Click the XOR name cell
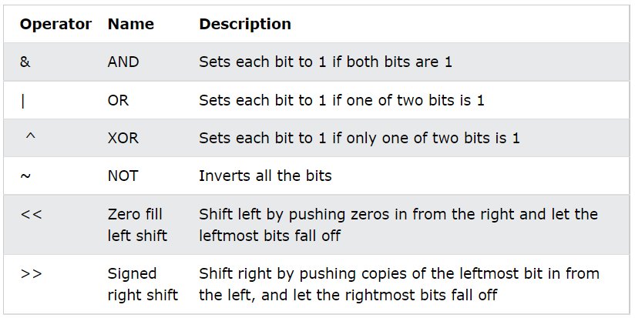Image resolution: width=635 pixels, height=318 pixels. pyautogui.click(x=123, y=138)
